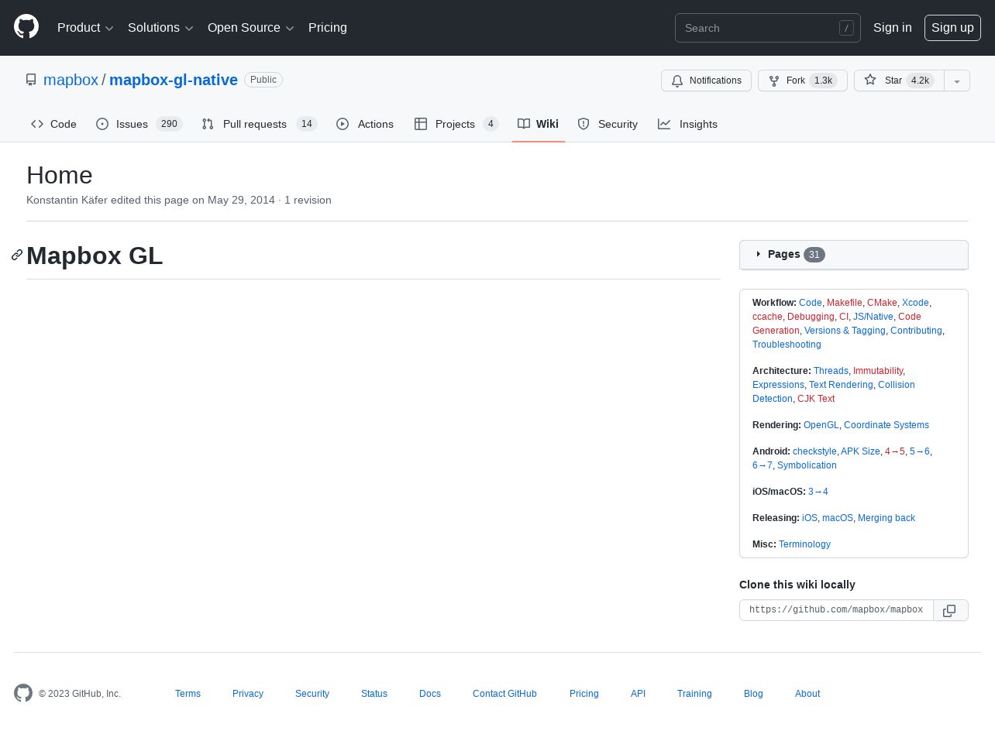
Task: Open the ccache wiki page
Action: (x=767, y=317)
